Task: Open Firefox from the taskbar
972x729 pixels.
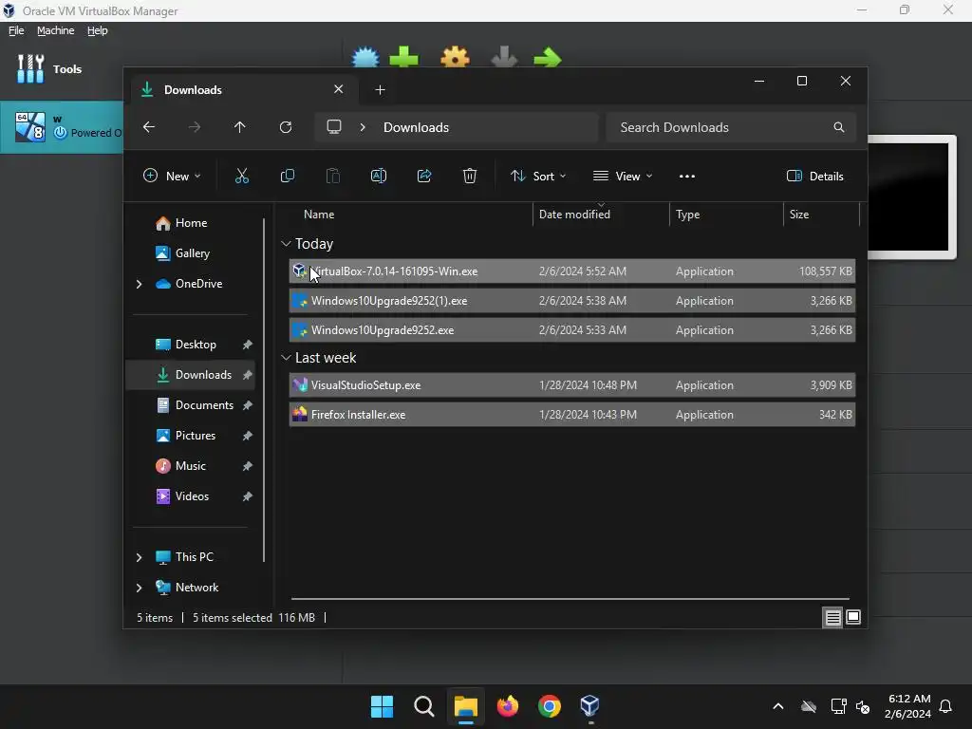Action: [x=508, y=706]
